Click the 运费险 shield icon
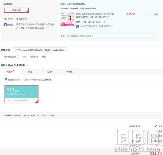 click(5, 25)
